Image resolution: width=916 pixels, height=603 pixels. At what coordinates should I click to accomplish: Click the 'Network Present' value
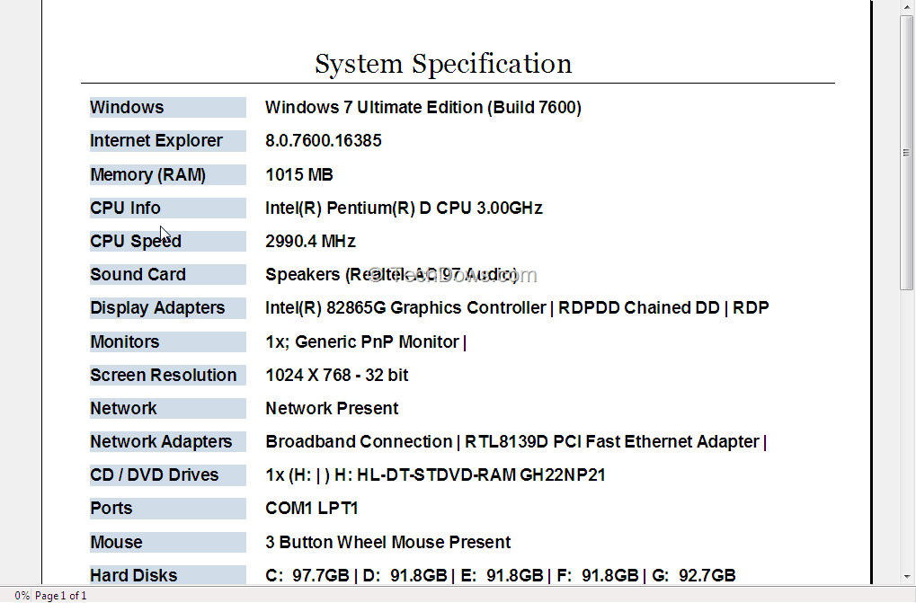pos(332,408)
